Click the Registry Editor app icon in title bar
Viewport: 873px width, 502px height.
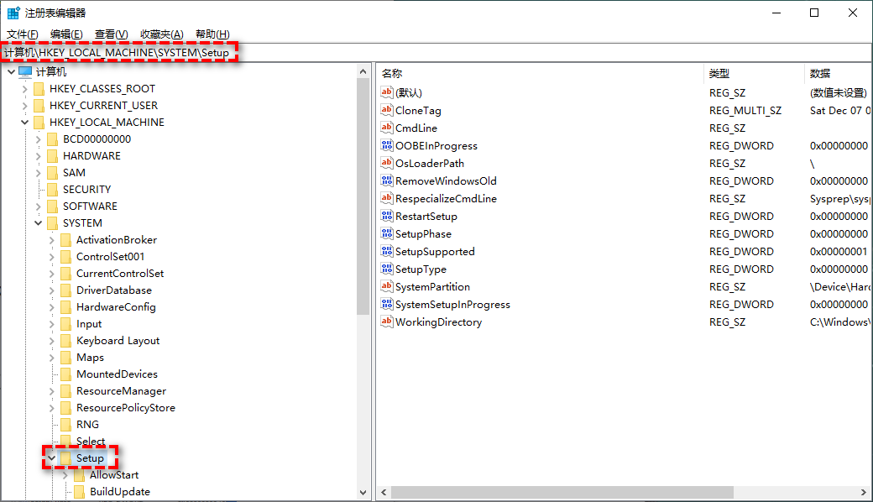click(14, 13)
